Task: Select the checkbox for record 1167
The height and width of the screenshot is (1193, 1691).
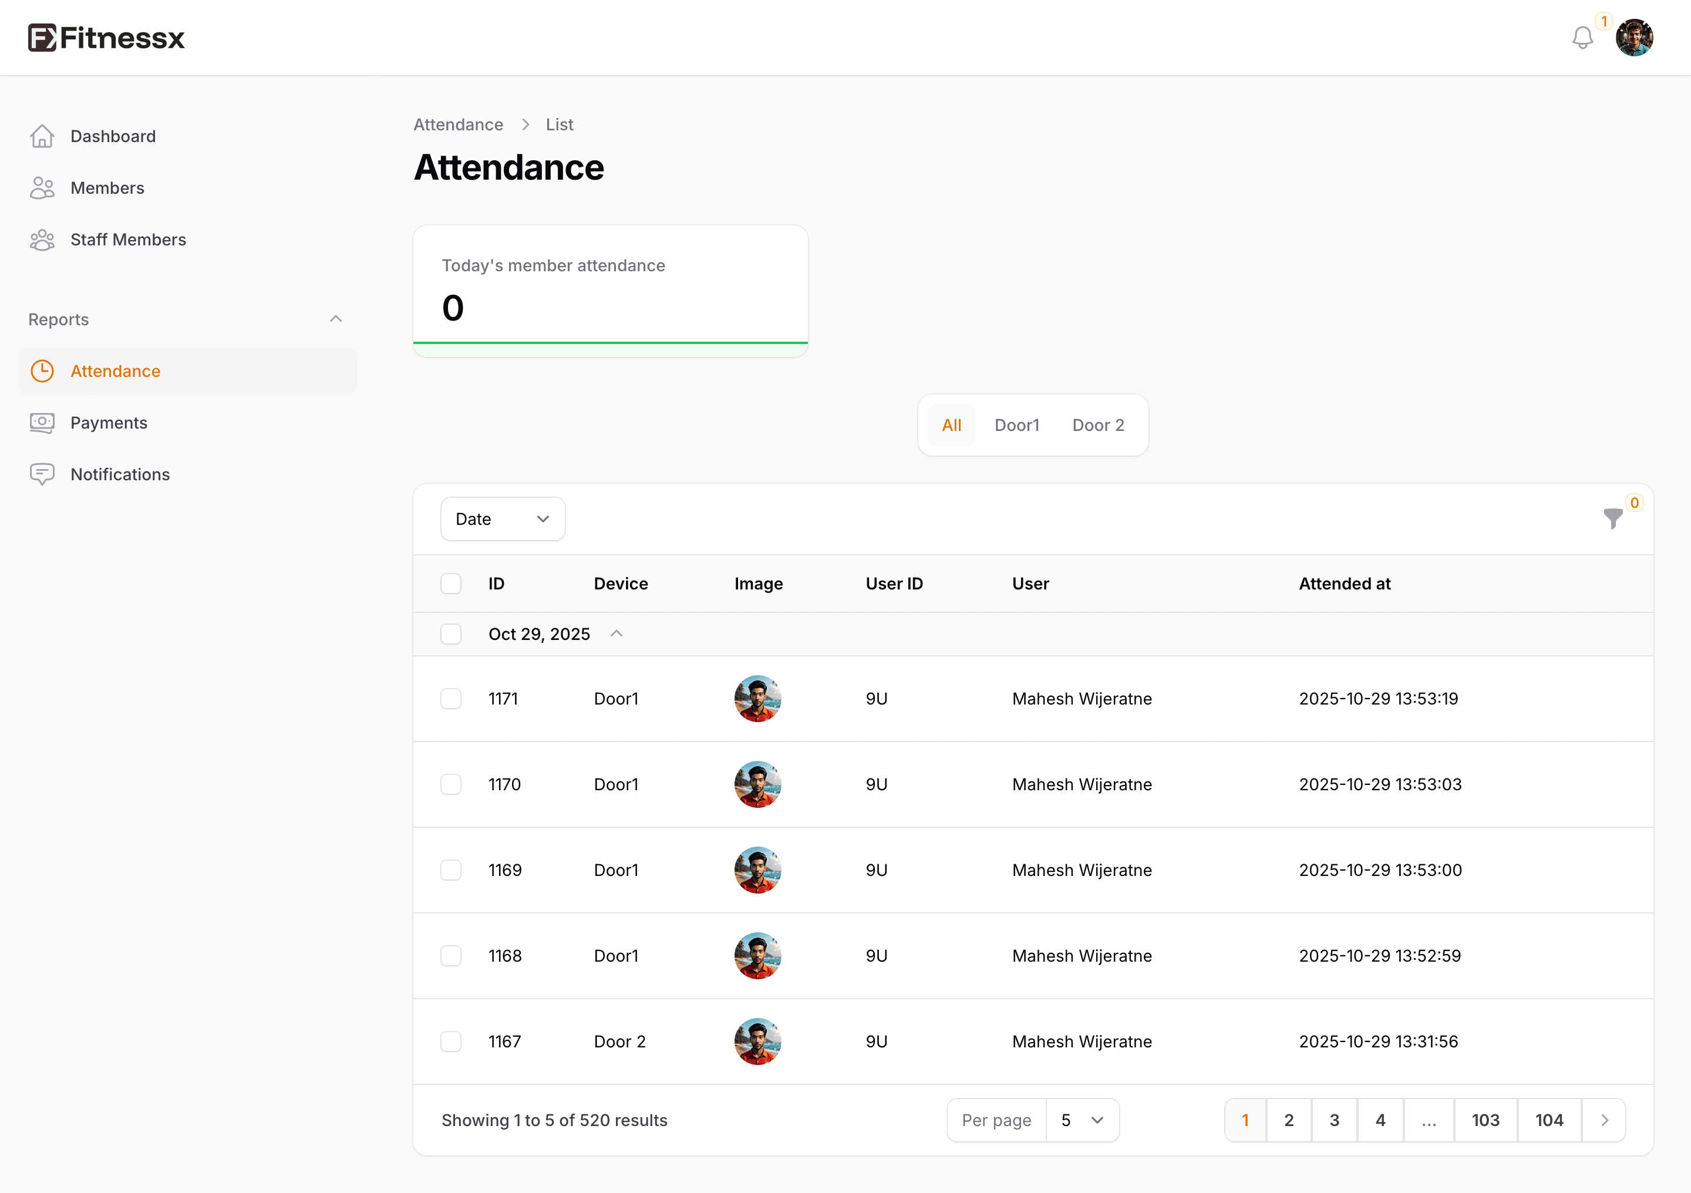Action: point(451,1042)
